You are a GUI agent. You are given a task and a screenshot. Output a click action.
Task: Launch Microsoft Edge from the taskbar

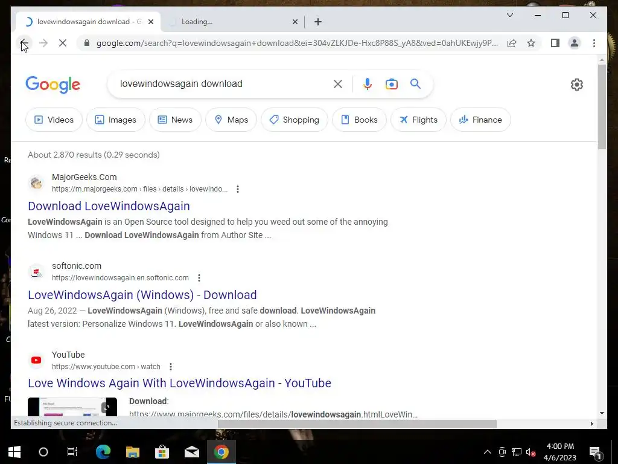pyautogui.click(x=103, y=452)
